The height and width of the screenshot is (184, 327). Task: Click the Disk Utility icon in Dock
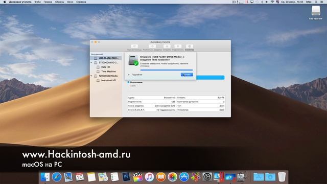click(242, 177)
